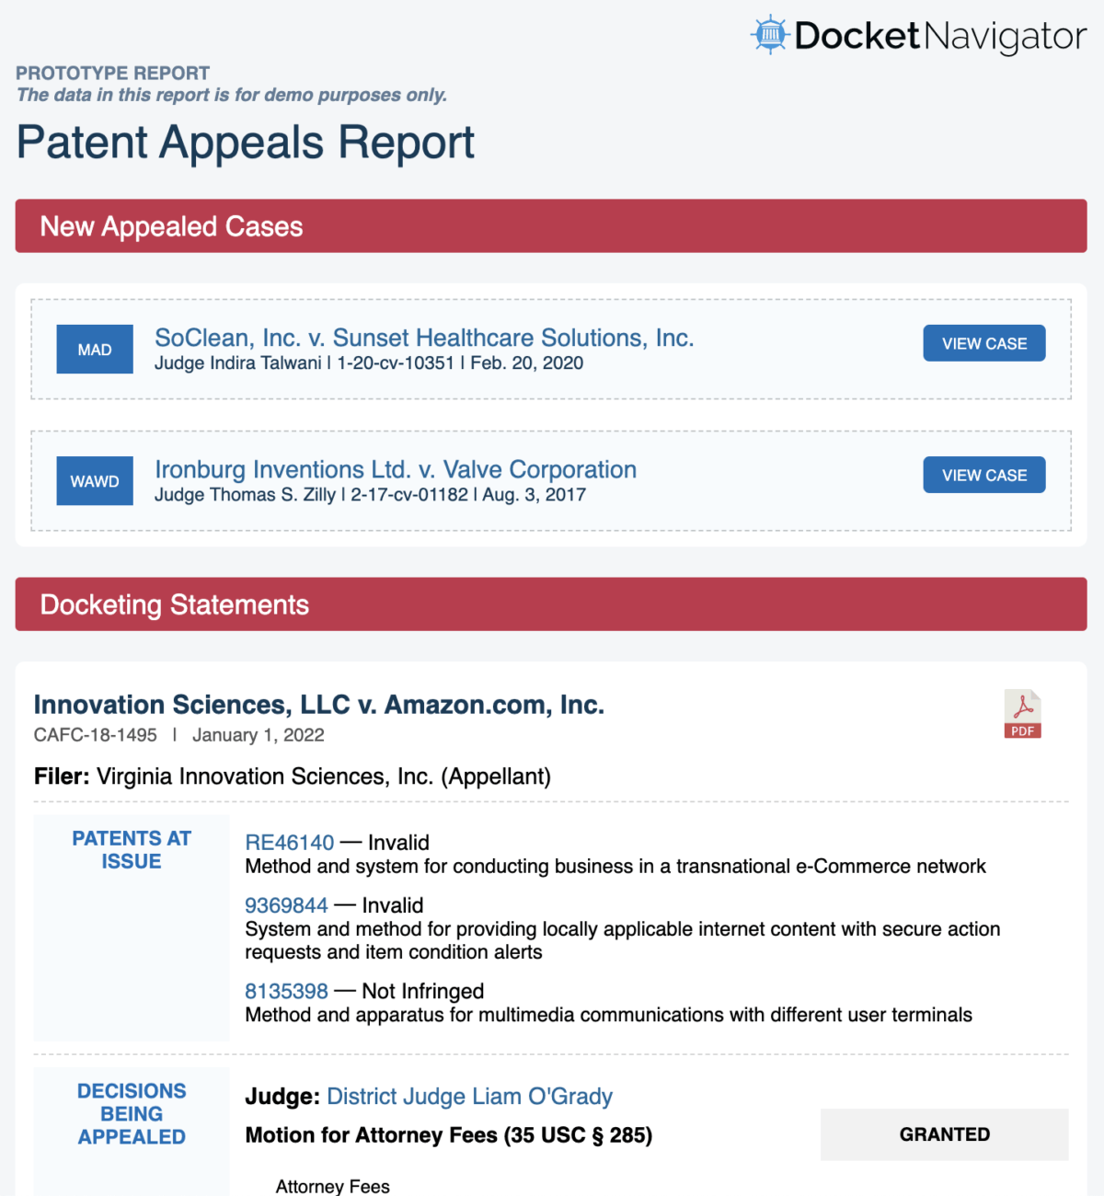
Task: Click the DECISIONS BEING APPEALED label
Action: point(131,1113)
